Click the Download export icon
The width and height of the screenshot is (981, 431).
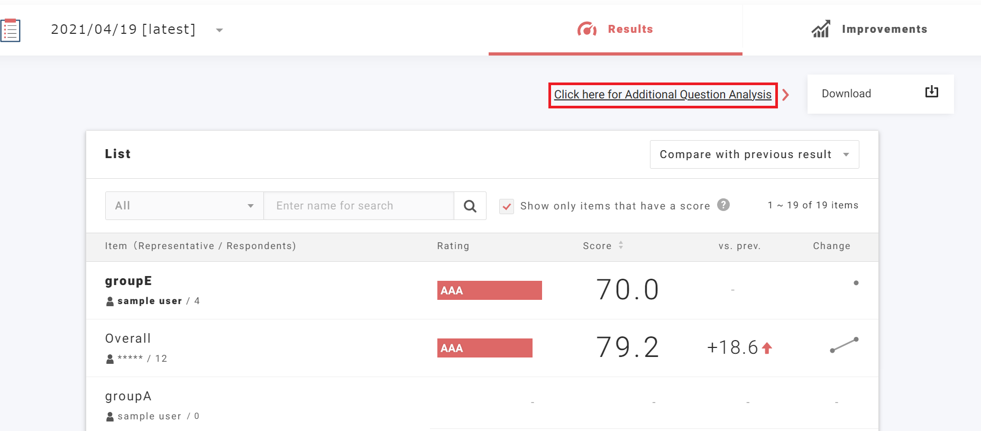pos(931,92)
